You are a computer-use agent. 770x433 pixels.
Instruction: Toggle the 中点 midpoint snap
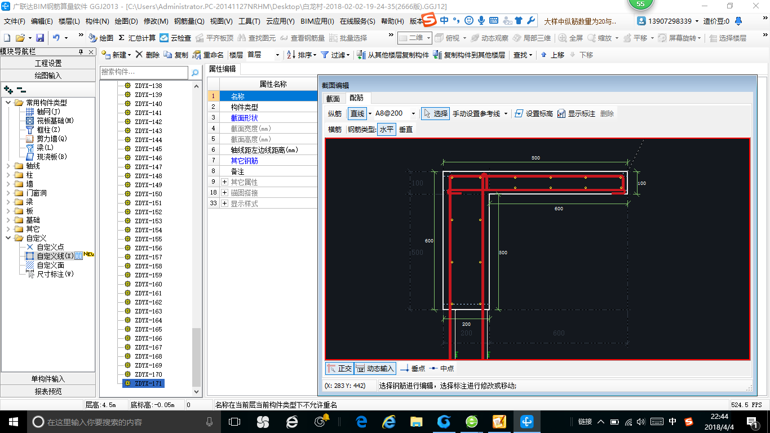441,368
